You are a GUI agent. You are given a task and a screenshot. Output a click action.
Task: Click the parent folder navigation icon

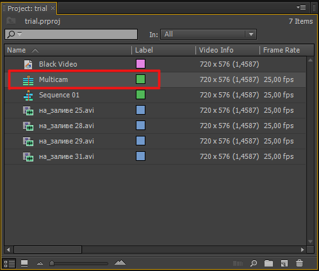pos(11,21)
